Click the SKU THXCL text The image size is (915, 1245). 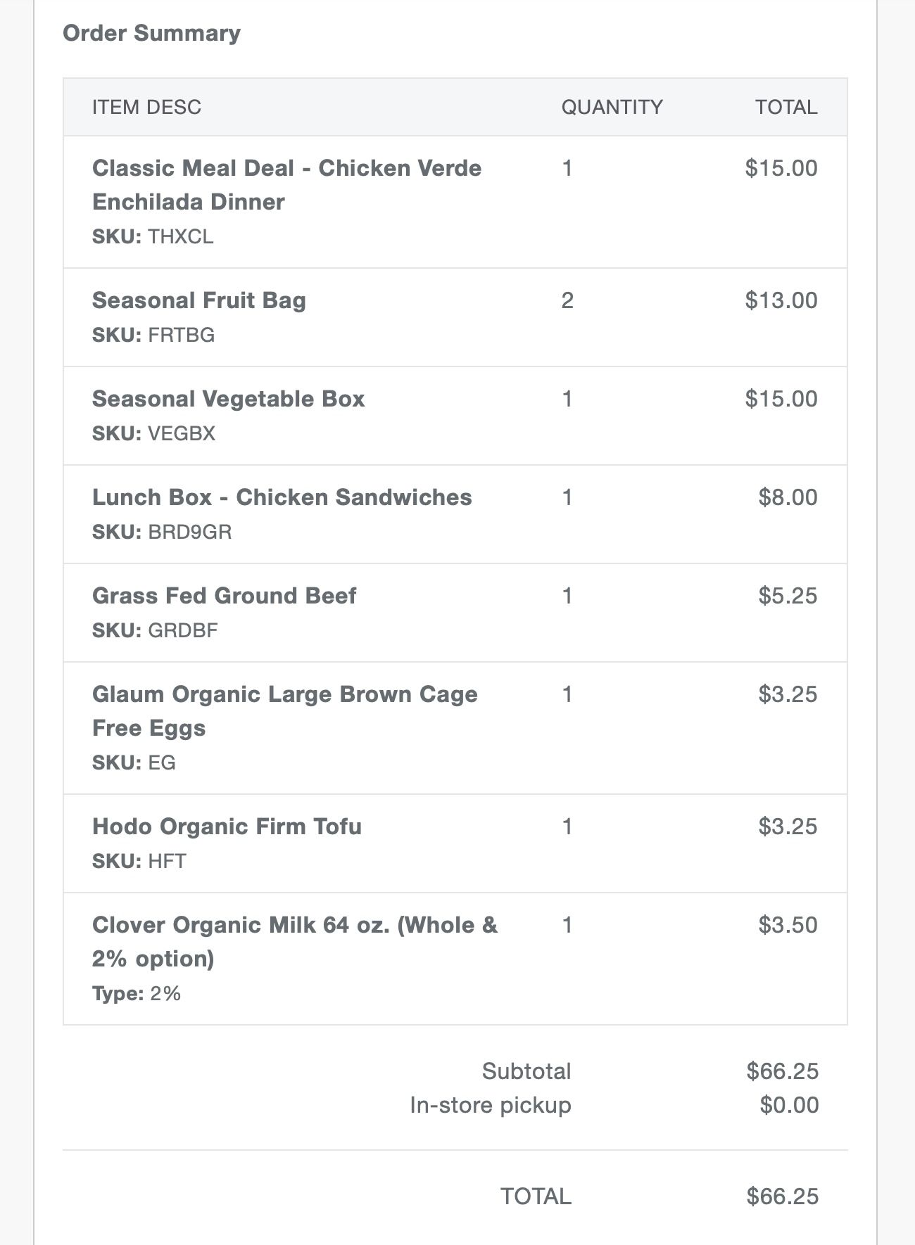(x=153, y=236)
